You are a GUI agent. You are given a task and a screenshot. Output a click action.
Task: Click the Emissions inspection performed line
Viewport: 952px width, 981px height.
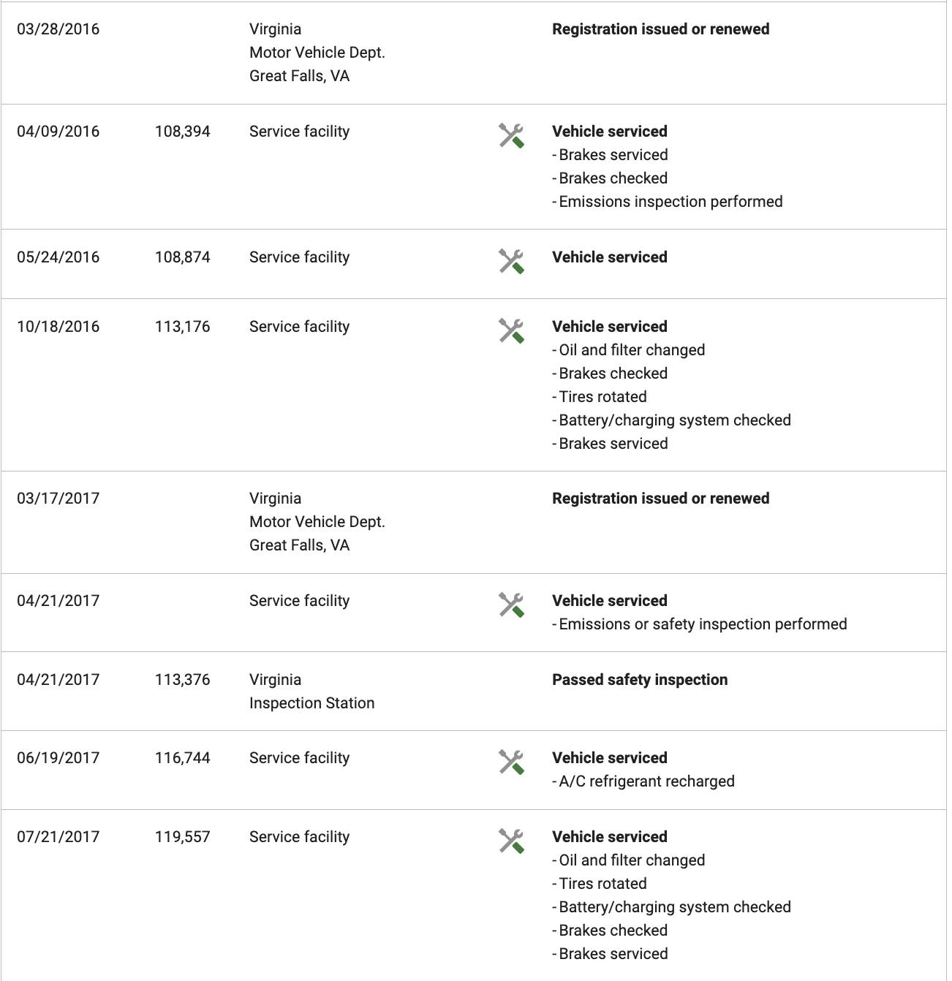668,202
